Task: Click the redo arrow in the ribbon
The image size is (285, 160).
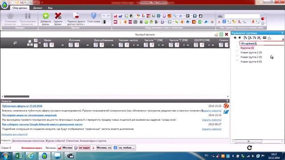Action: (108, 16)
